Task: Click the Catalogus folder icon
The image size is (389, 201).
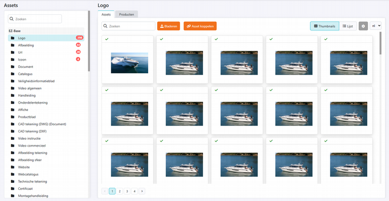Action: pos(13,74)
